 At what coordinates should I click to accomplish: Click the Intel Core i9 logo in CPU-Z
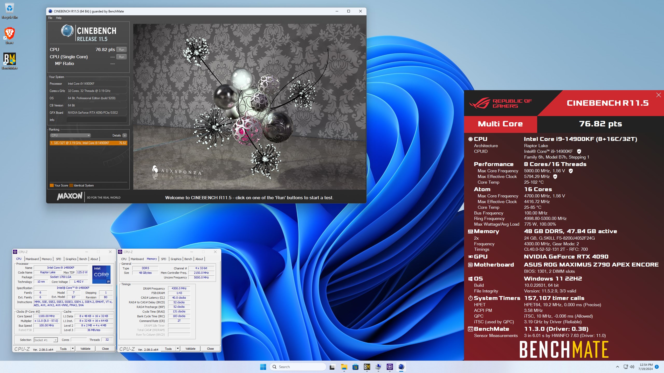coord(101,274)
